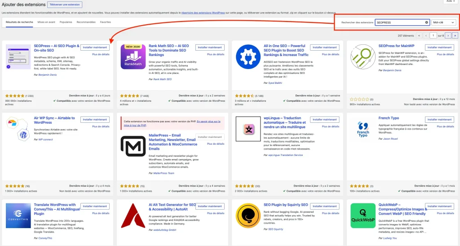Viewport: 460px width, 246px height.
Task: Open author link Jason Rouet
Action: (390, 139)
